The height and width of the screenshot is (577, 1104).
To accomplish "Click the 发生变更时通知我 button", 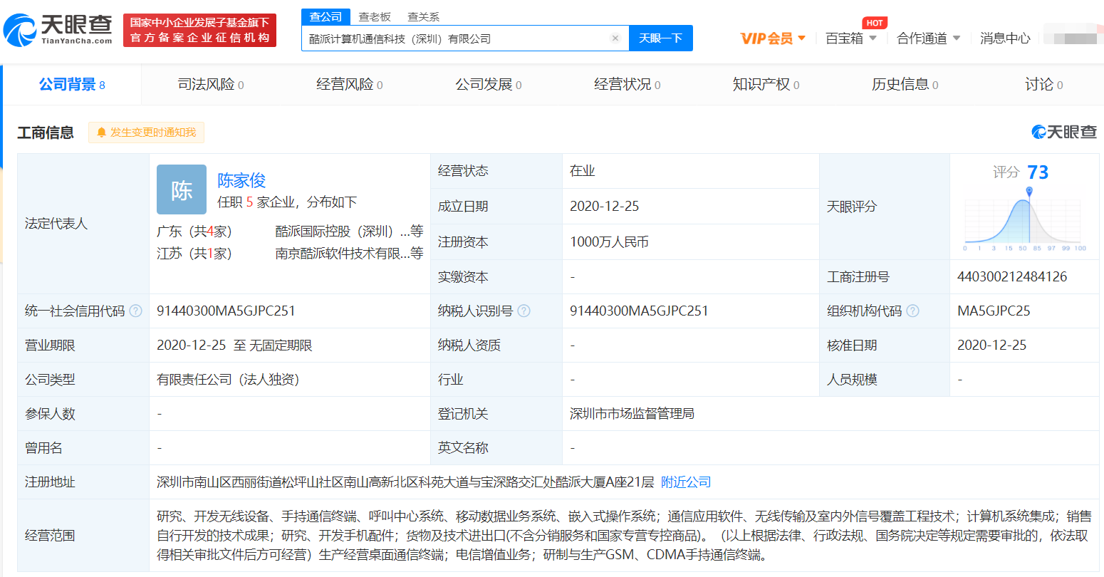I will (x=146, y=132).
